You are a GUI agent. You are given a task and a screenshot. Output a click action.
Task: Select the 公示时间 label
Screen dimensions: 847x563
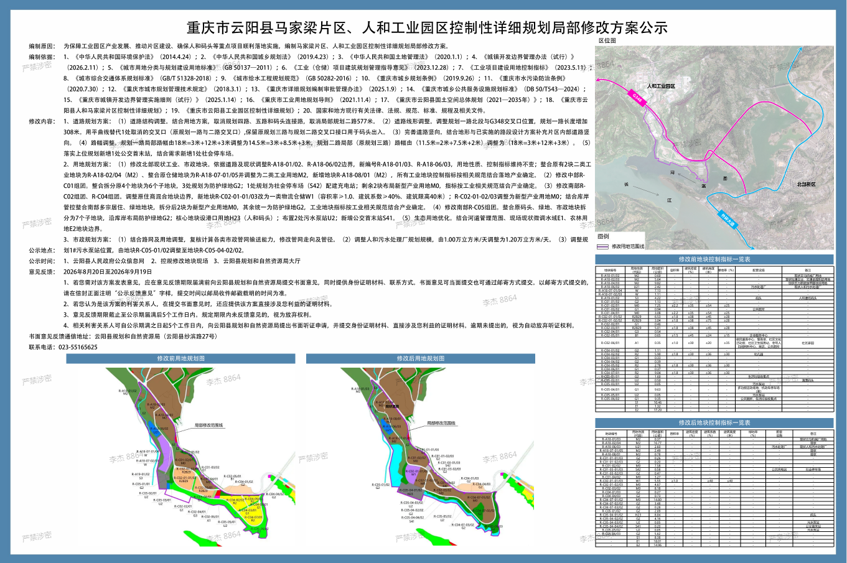(x=42, y=261)
